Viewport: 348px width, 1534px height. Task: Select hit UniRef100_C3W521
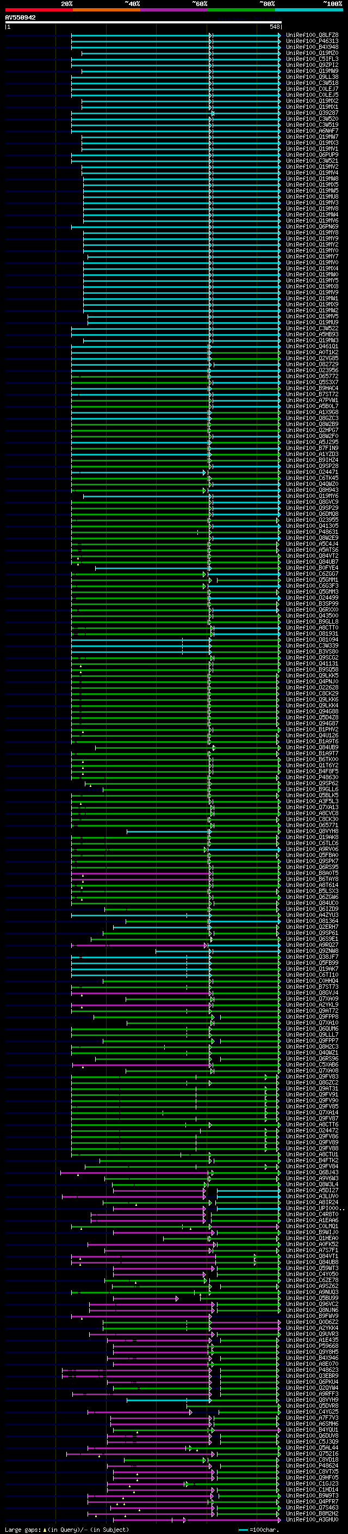click(312, 161)
